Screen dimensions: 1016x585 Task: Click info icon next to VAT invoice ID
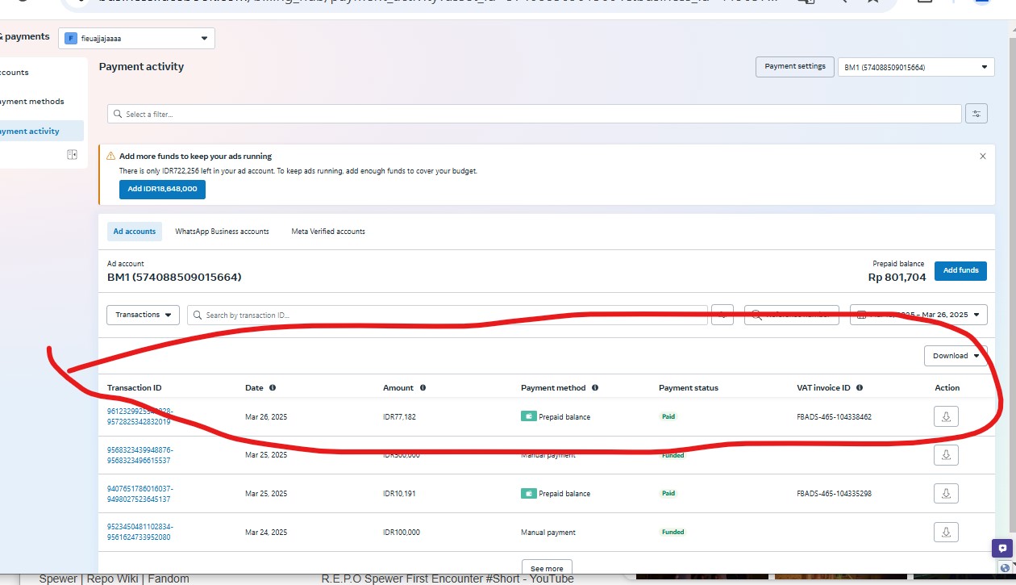[860, 388]
